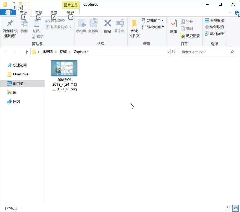
Task: Select the View (查看) tab
Action: point(53,13)
